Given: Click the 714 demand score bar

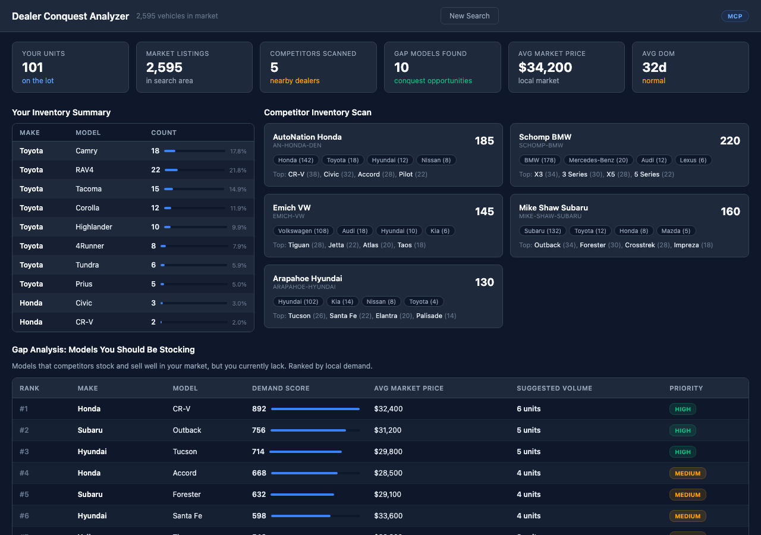Looking at the screenshot, I should 315,452.
